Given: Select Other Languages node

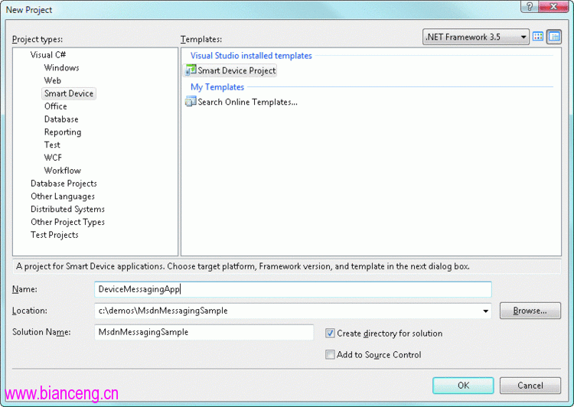Looking at the screenshot, I should click(63, 197).
